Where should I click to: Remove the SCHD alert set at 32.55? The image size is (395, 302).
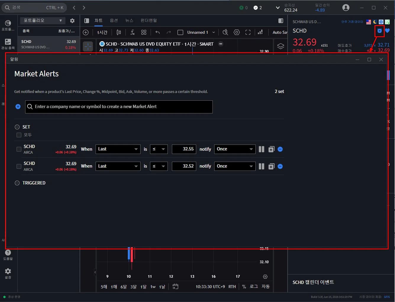[x=280, y=149]
